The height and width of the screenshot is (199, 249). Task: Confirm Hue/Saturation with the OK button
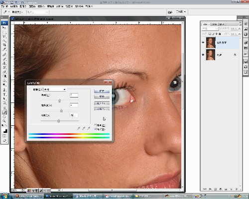pos(102,91)
